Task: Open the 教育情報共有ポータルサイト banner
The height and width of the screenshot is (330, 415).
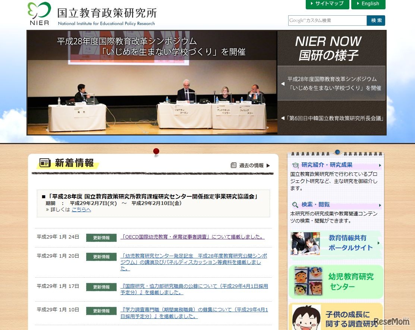Action: click(x=335, y=244)
